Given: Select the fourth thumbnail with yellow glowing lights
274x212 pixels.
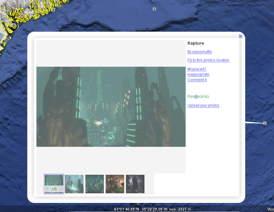Looking at the screenshot, I should [x=115, y=184].
